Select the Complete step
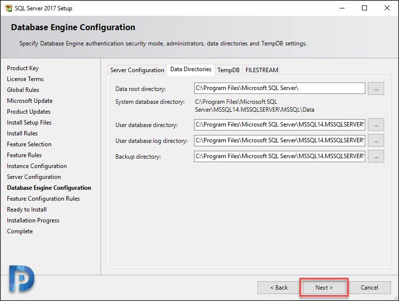 (x=20, y=231)
